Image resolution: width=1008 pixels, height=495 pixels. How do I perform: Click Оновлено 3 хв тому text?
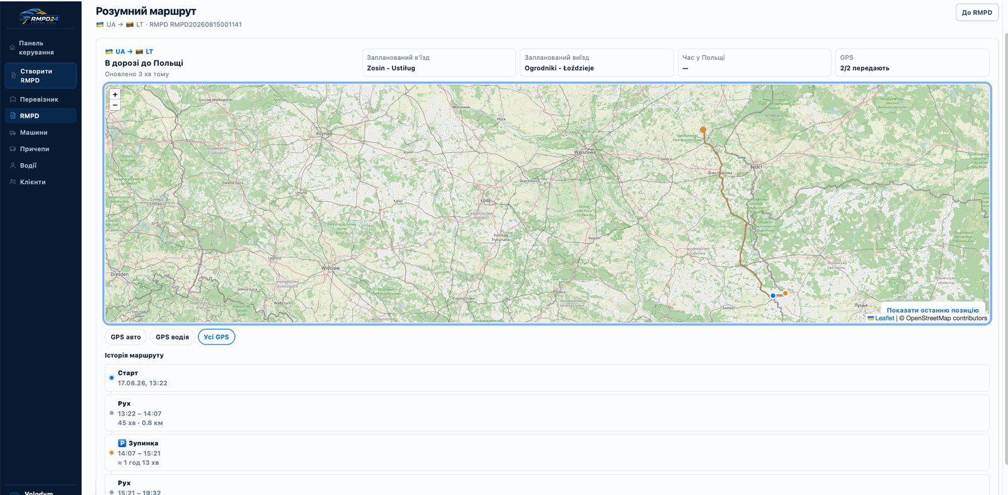tap(137, 74)
